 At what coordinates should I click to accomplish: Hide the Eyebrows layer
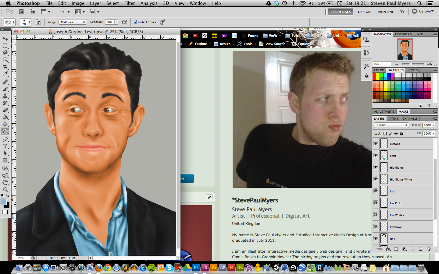pyautogui.click(x=376, y=227)
